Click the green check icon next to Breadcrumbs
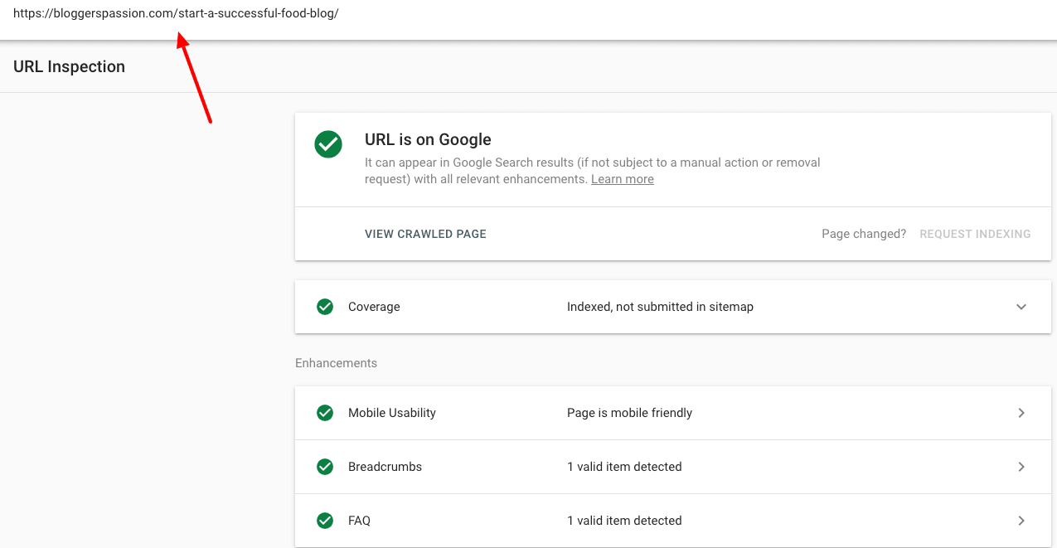Viewport: 1057px width, 548px height. [x=325, y=467]
